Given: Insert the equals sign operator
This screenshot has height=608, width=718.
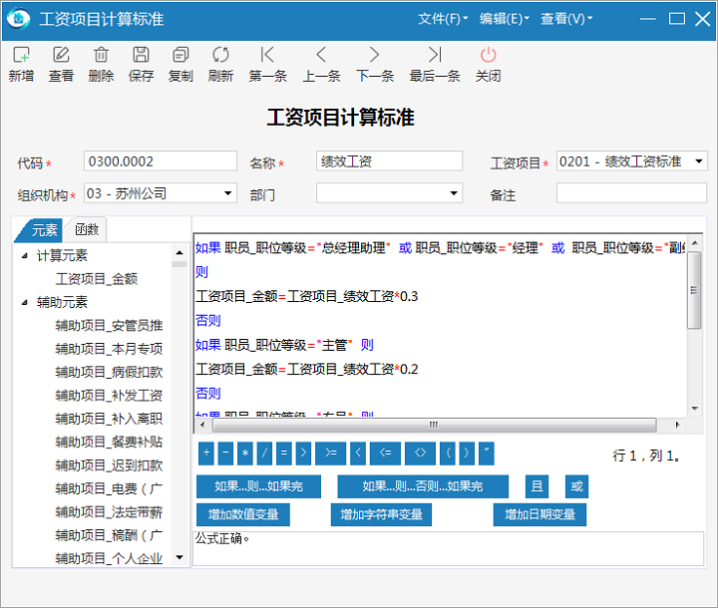Looking at the screenshot, I should tap(284, 454).
